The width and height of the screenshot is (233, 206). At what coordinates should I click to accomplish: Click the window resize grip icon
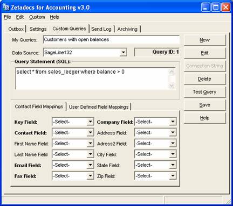click(228, 201)
